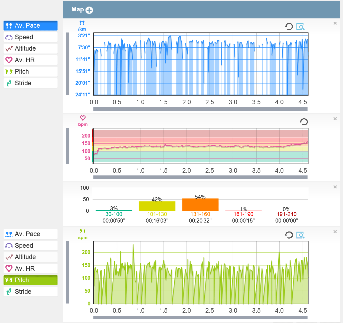Click the 30-100 zone label
The width and height of the screenshot is (343, 323).
(114, 214)
